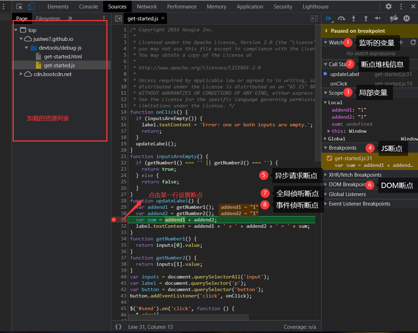Click the Coverage: n/a status text
Image resolution: width=418 pixels, height=333 pixels.
pos(300,327)
